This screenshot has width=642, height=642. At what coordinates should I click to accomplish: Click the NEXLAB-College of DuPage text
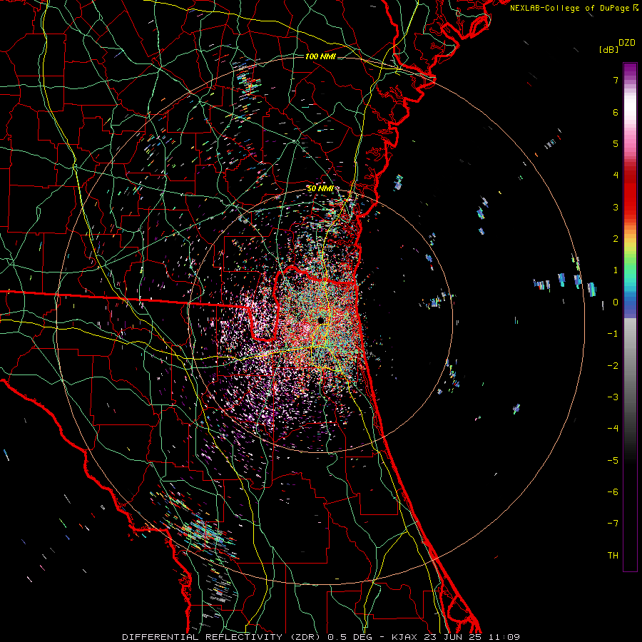coord(570,8)
